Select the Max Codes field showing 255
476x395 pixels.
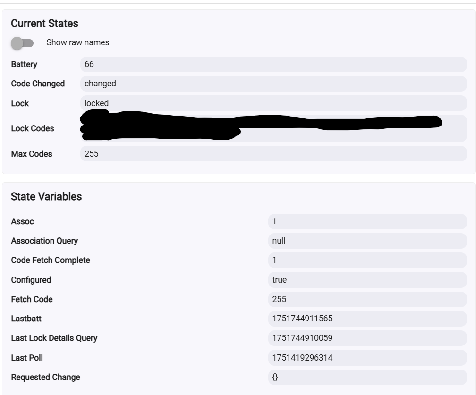tap(273, 153)
